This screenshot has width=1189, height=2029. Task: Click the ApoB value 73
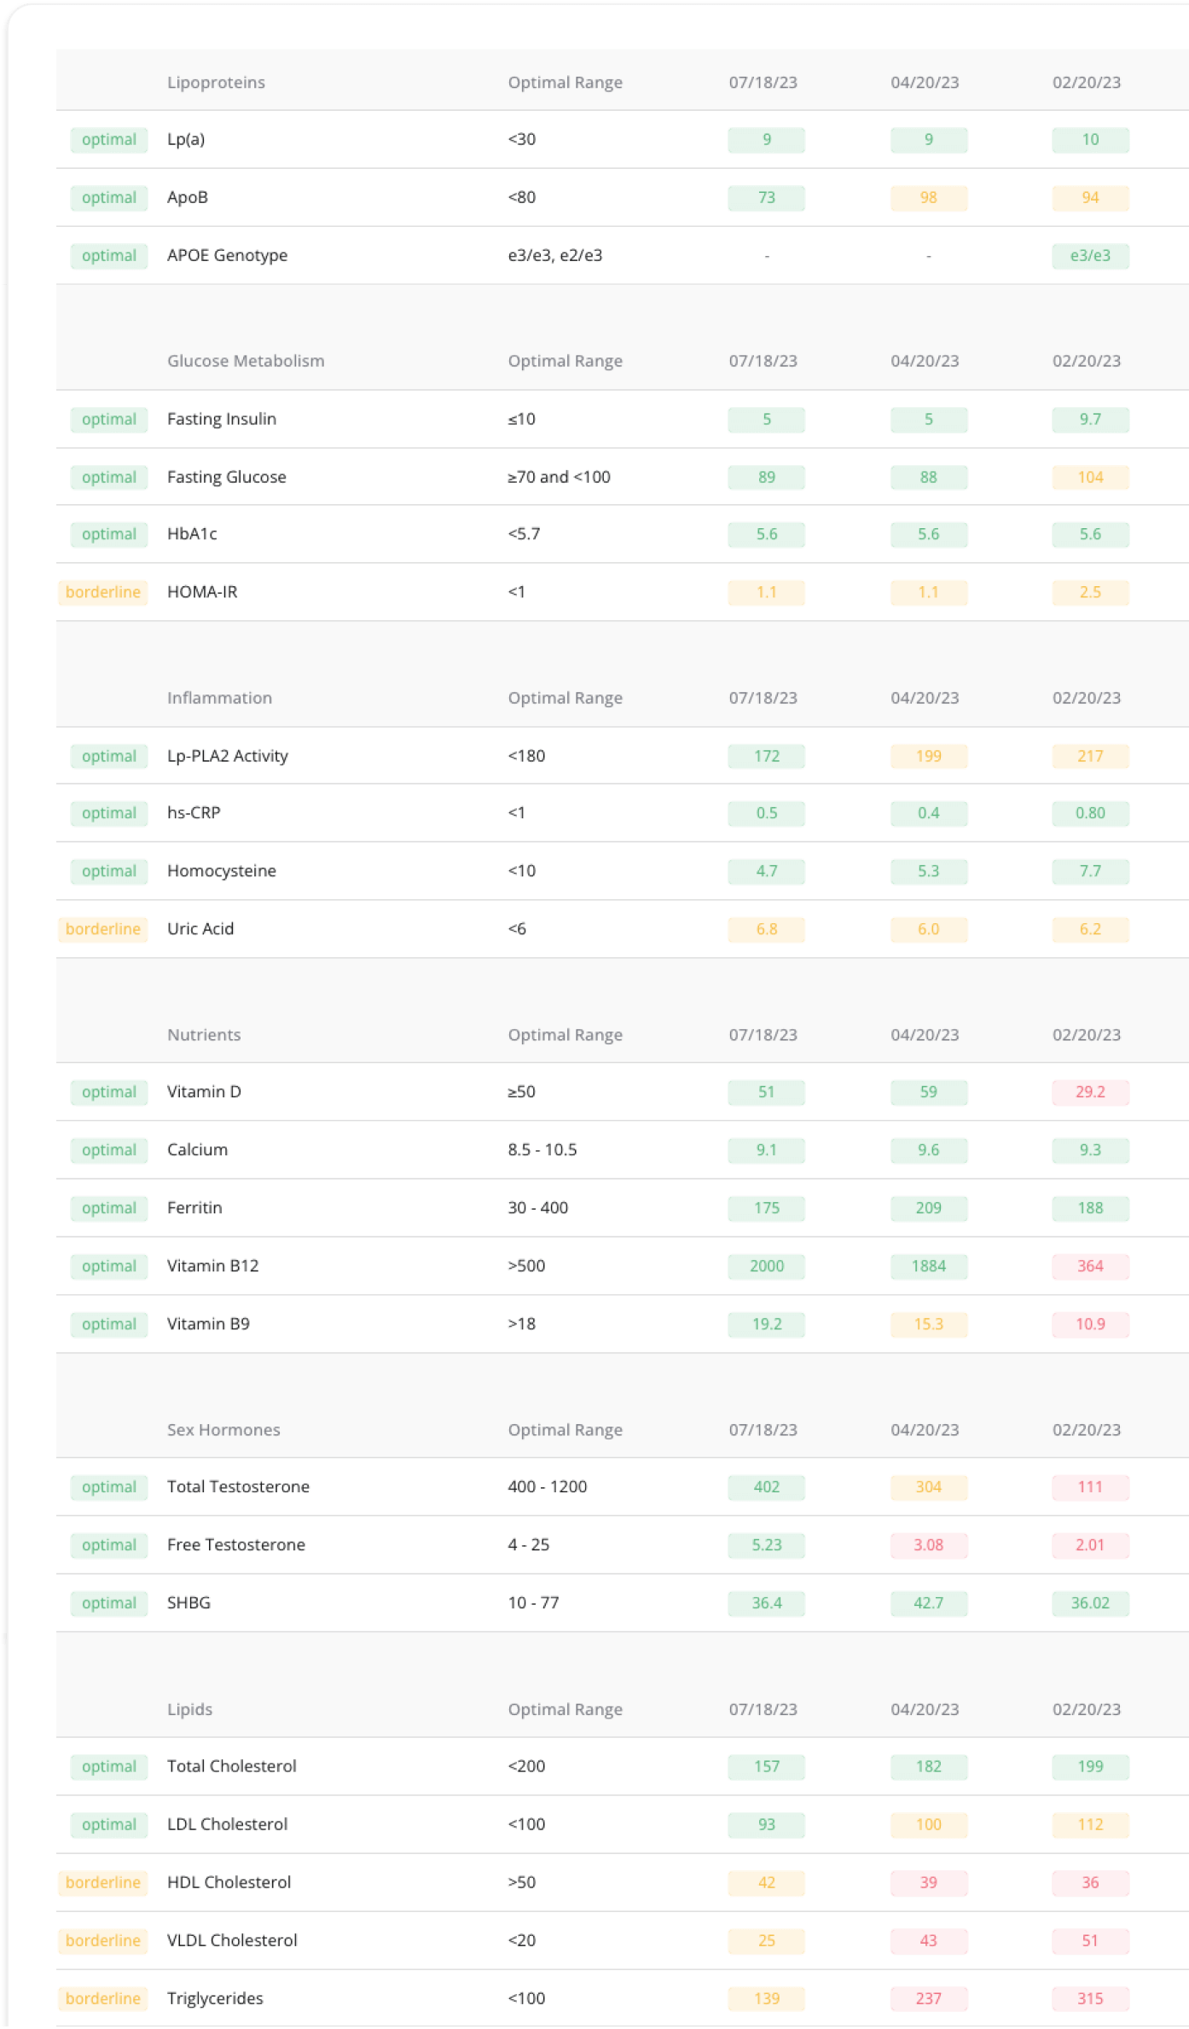point(766,198)
